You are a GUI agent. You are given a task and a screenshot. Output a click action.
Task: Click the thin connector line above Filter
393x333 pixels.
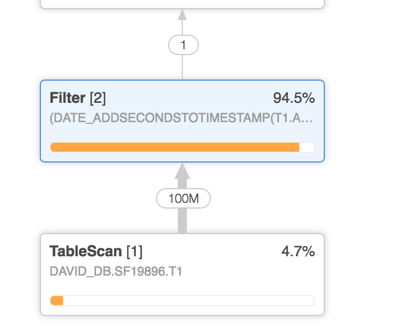182,68
